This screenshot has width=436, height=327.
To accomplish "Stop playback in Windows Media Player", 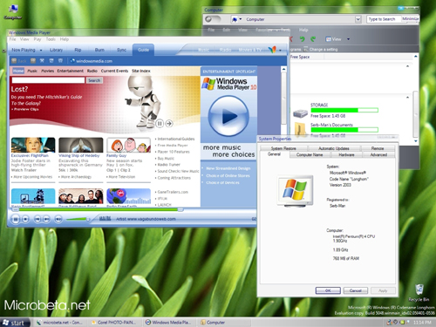I will click(25, 219).
